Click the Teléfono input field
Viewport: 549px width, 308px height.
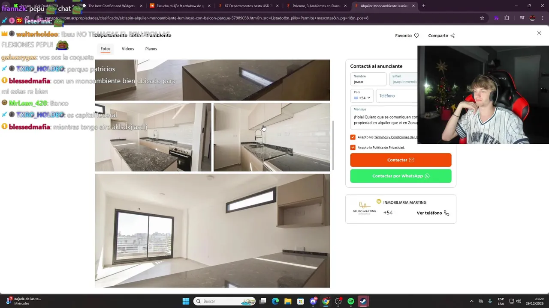pos(397,96)
